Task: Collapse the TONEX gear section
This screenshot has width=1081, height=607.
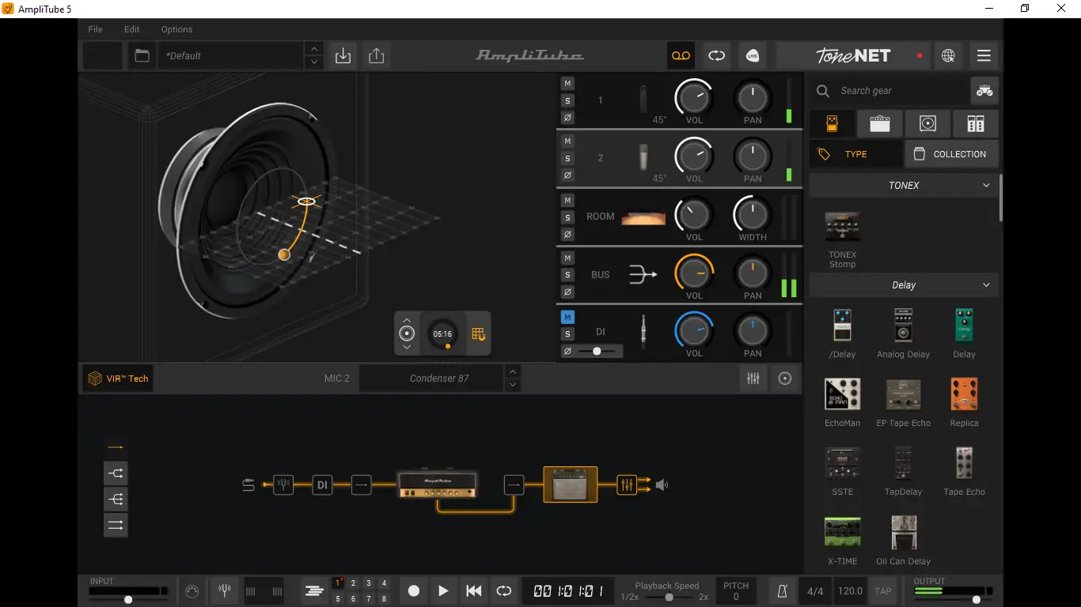Action: pos(986,185)
